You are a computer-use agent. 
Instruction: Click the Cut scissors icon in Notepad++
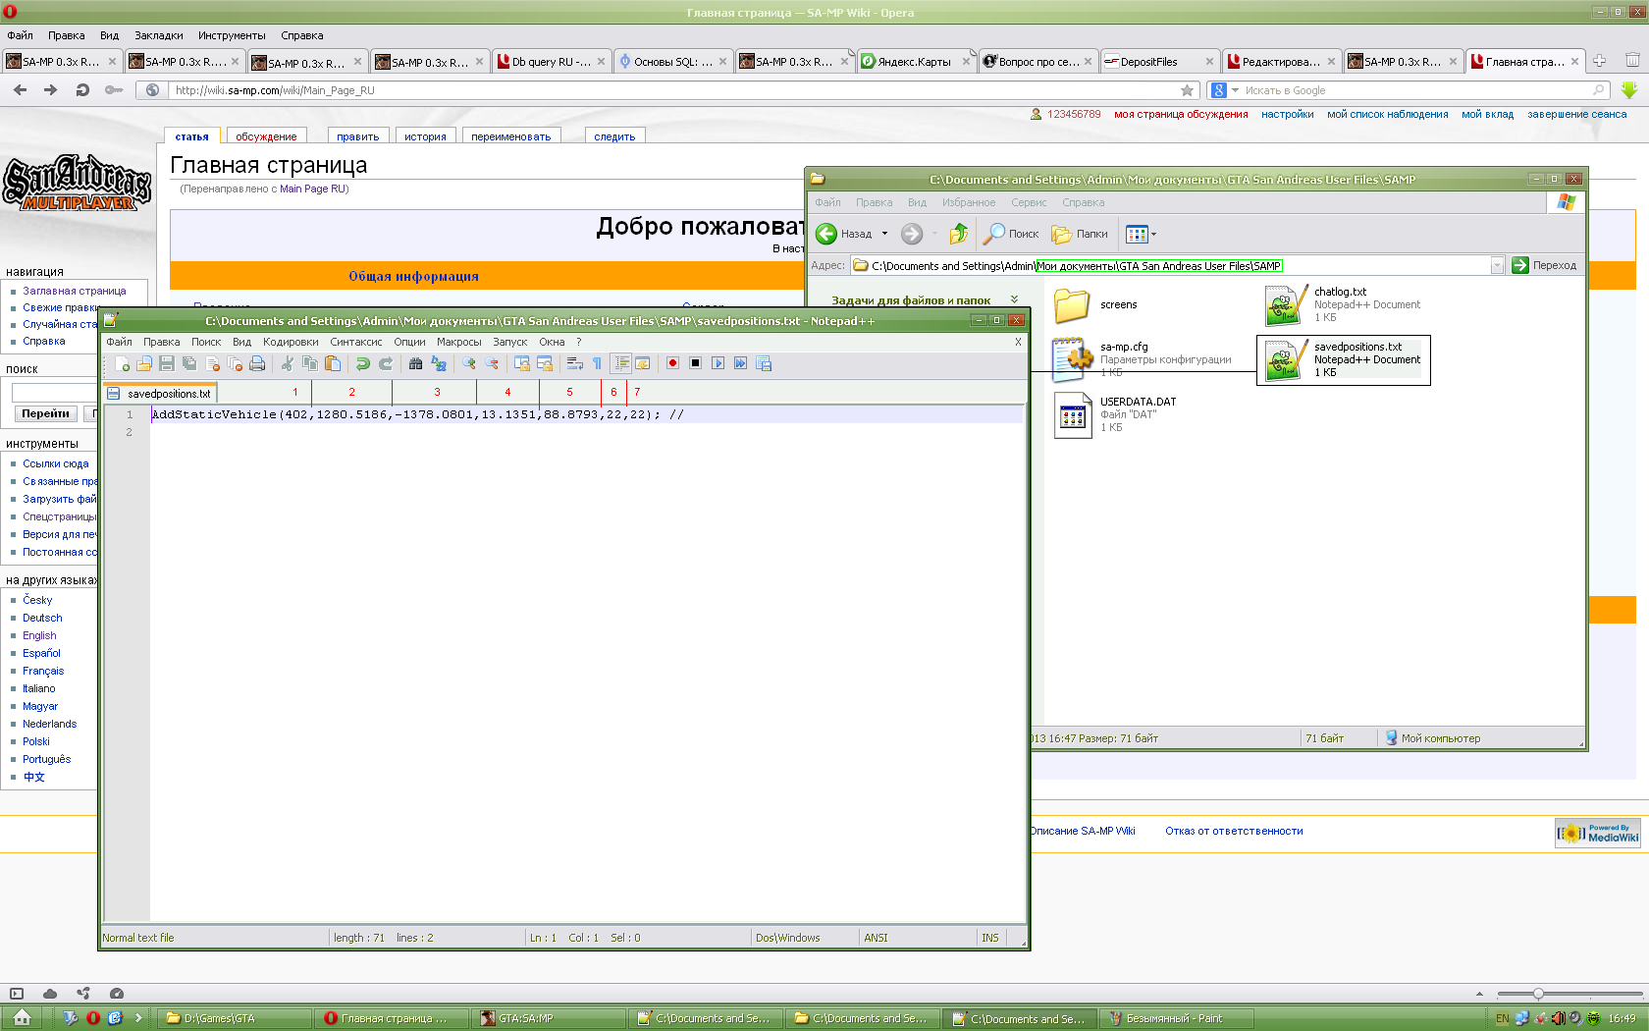coord(287,364)
